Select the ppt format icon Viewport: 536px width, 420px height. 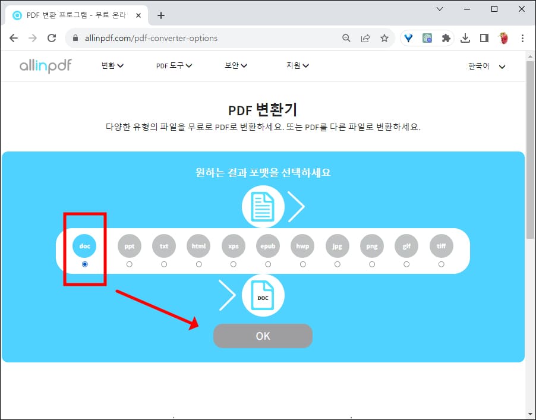pyautogui.click(x=129, y=245)
